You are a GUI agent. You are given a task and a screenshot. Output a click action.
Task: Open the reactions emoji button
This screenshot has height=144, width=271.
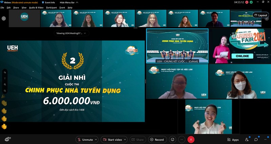(x=172, y=140)
